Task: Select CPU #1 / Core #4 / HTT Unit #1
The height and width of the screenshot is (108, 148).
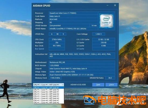Action: tap(48, 100)
